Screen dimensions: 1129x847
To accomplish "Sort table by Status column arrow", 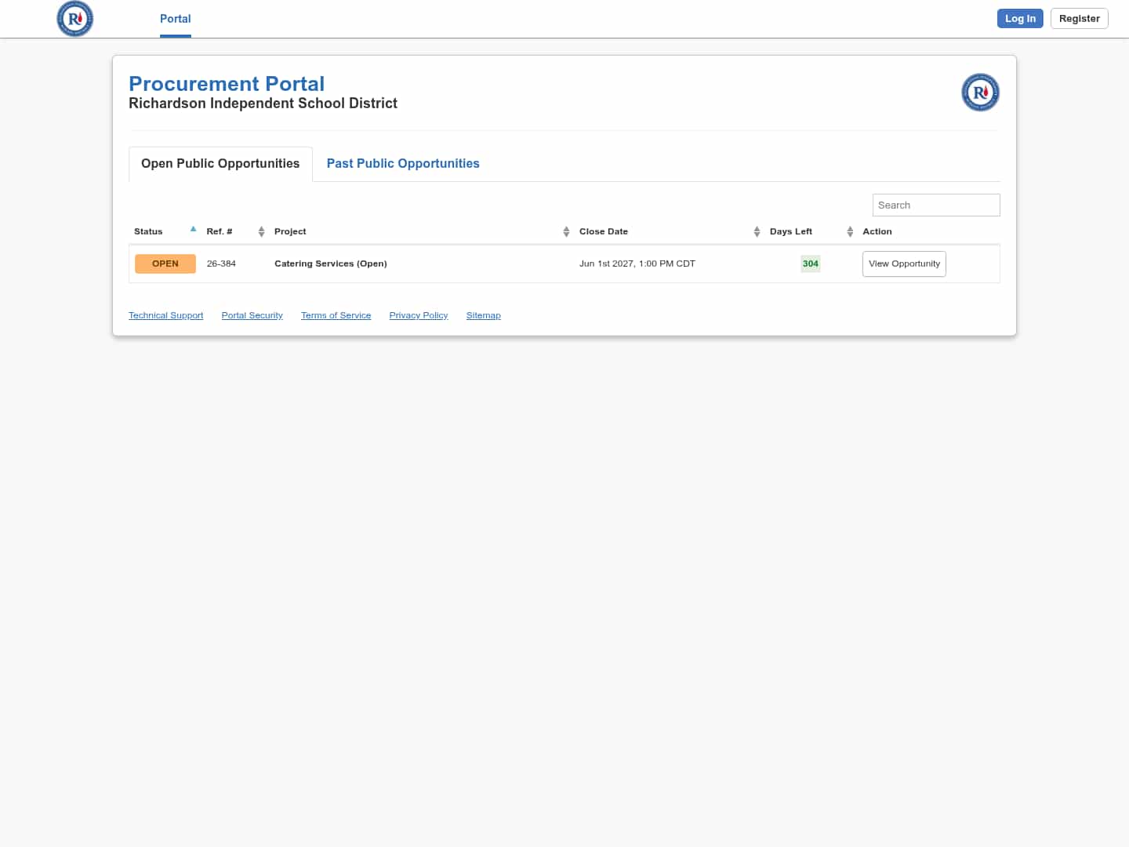I will click(193, 230).
